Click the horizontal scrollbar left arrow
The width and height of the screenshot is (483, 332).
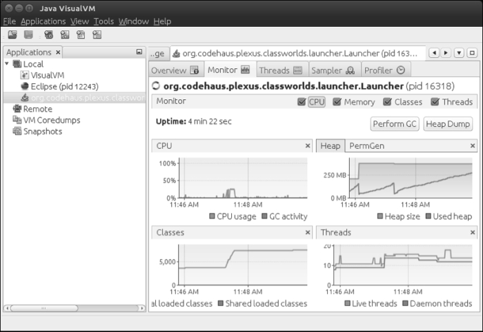tap(7, 308)
